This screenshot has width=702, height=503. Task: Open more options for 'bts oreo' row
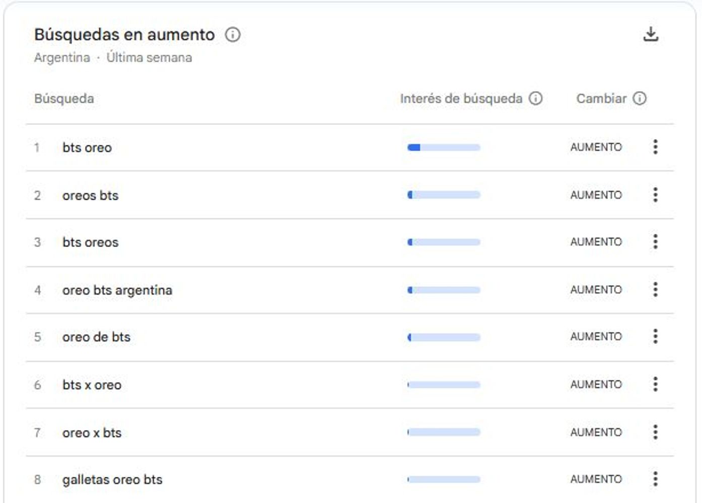tap(655, 147)
